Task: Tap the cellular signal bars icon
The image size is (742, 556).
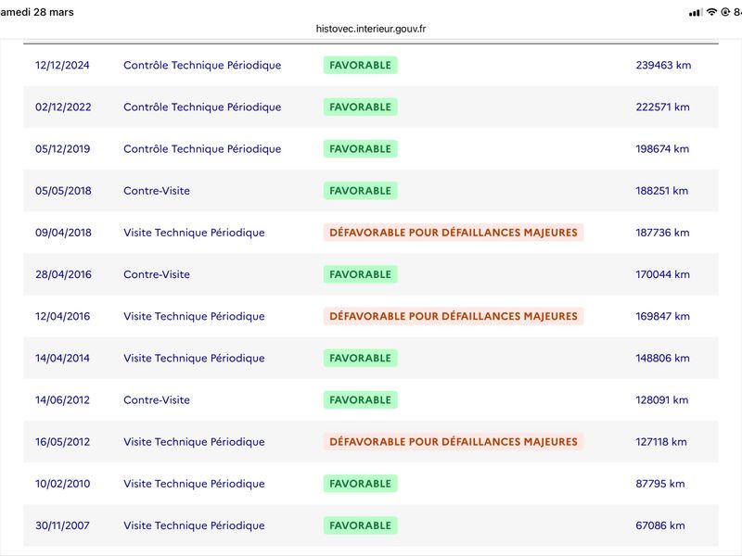Action: click(x=696, y=12)
